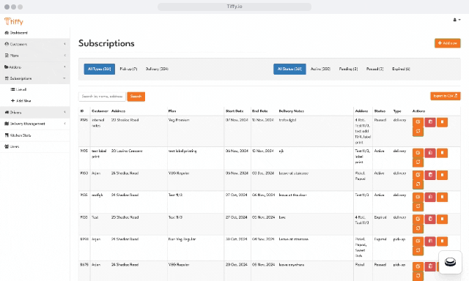Viewport: 469px width, 281px height.
Task: Click the Customer column header
Action: coord(100,111)
